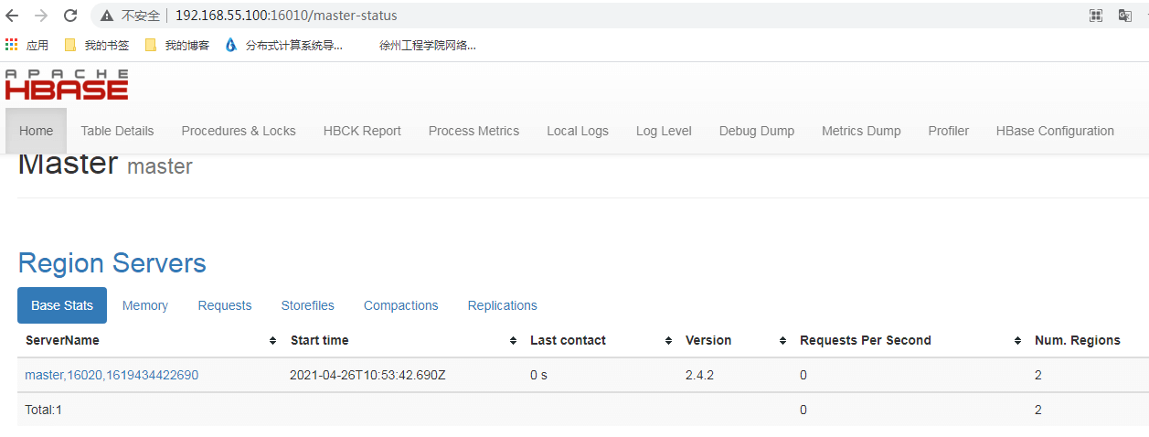Image resolution: width=1149 pixels, height=437 pixels.
Task: Click the insecure connection warning icon
Action: (107, 16)
